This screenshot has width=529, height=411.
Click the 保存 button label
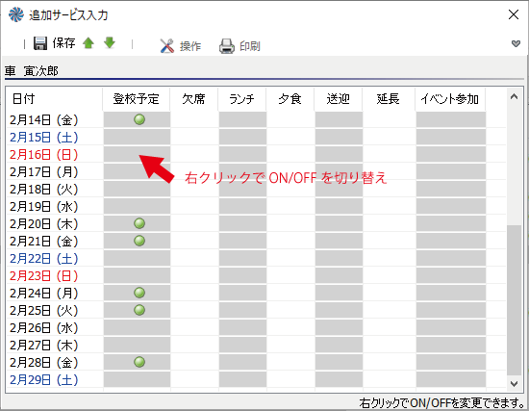click(x=63, y=43)
